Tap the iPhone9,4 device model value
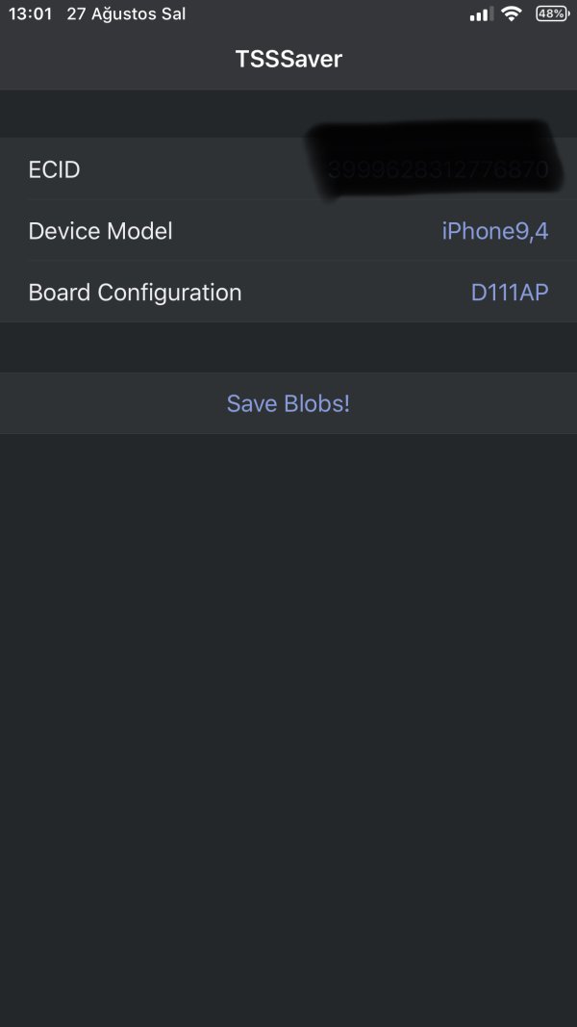This screenshot has height=1027, width=577. [494, 231]
